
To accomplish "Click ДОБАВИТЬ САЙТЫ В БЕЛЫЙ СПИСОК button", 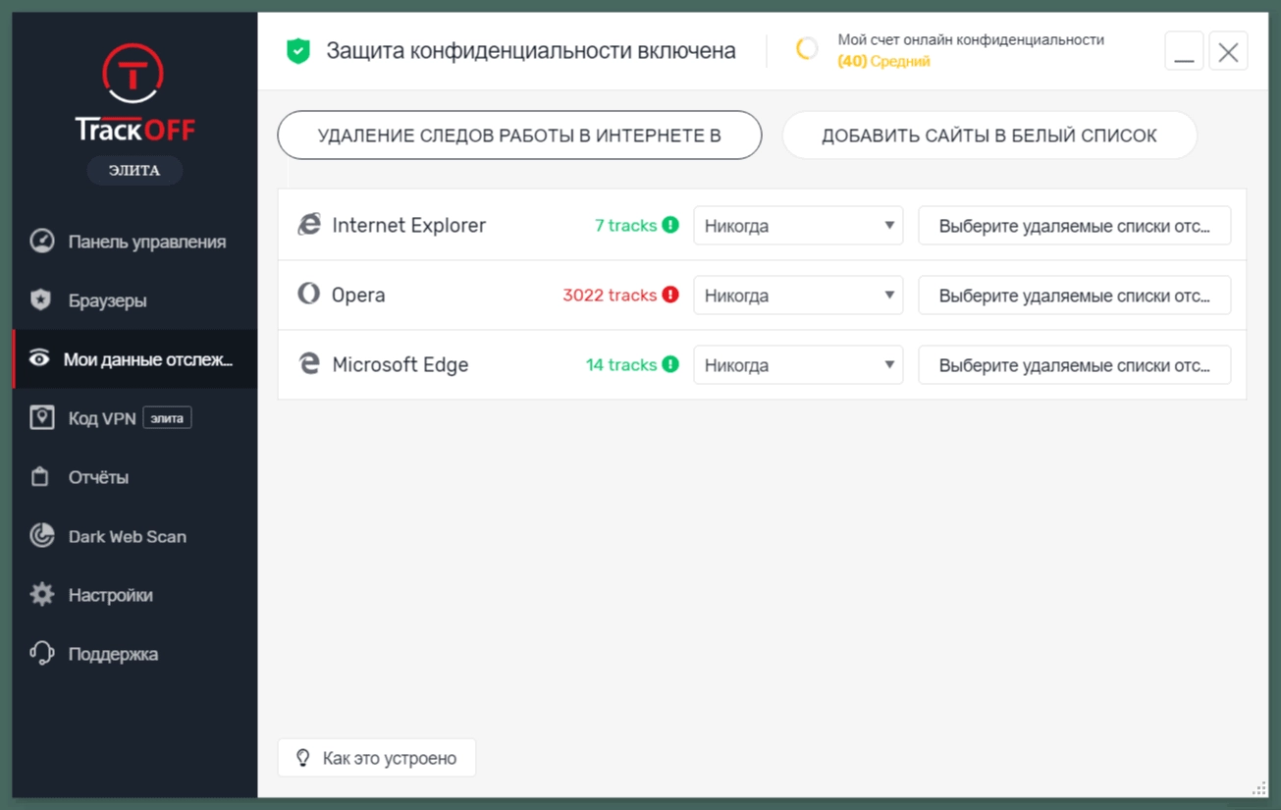I will click(x=989, y=135).
